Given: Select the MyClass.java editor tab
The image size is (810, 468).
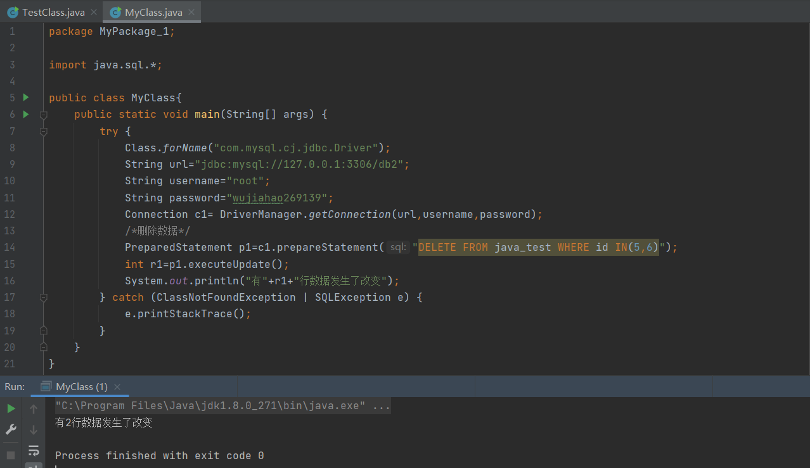Looking at the screenshot, I should pos(152,12).
